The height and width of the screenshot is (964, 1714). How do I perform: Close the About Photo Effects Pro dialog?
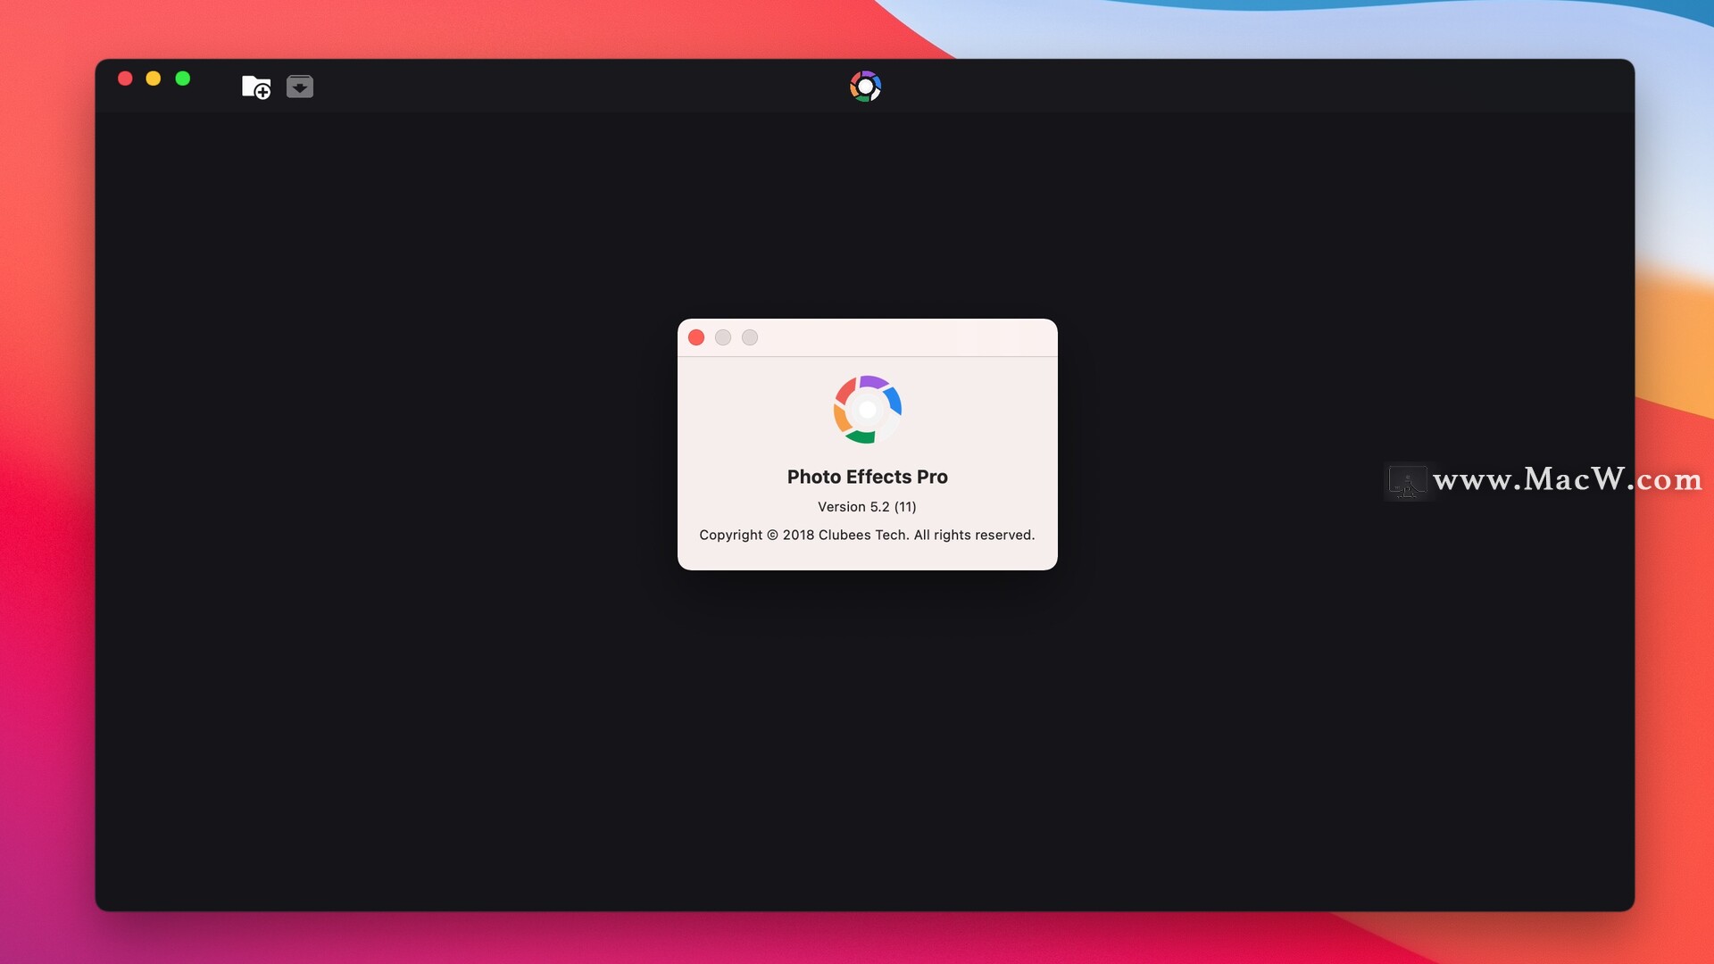tap(696, 337)
